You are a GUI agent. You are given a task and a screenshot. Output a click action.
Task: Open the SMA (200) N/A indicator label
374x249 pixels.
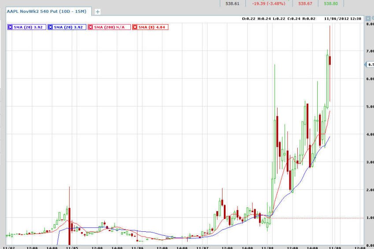tap(109, 27)
